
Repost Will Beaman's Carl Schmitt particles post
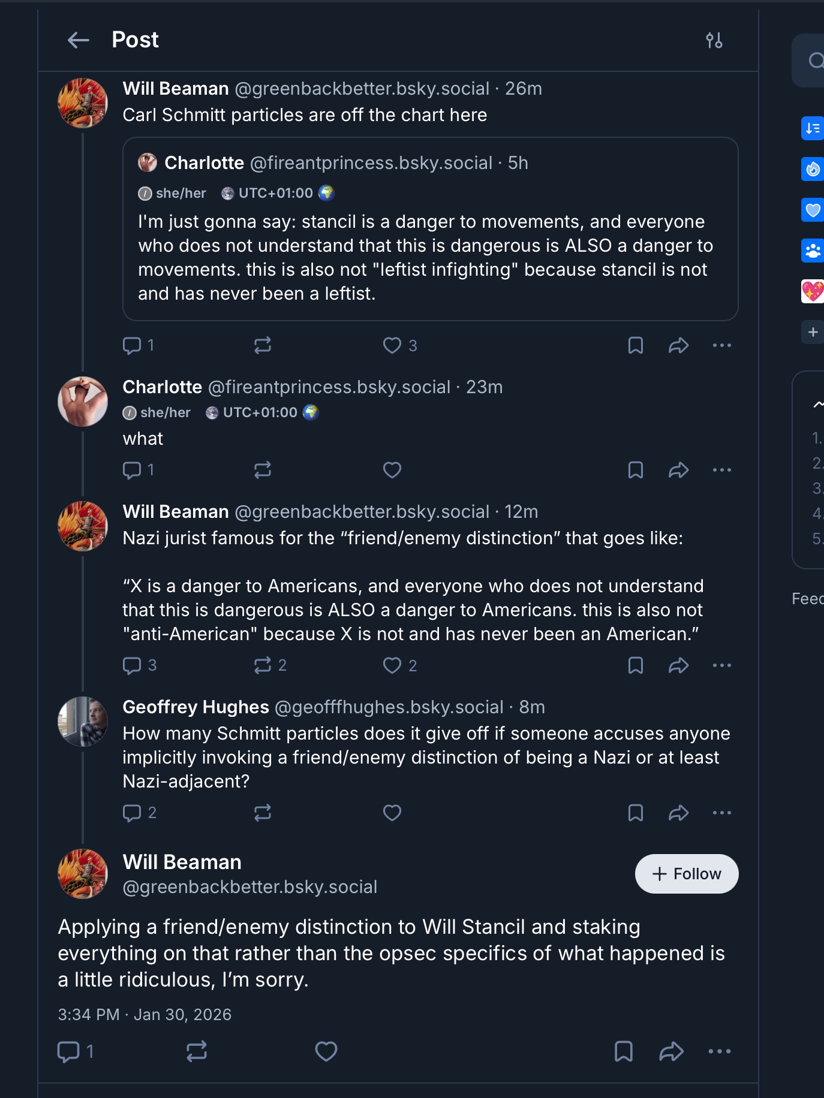pos(262,345)
